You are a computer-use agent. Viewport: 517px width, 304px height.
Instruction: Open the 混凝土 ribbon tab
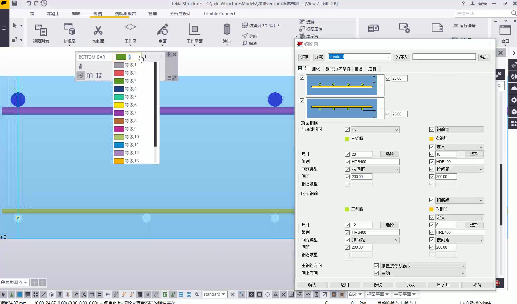click(53, 13)
